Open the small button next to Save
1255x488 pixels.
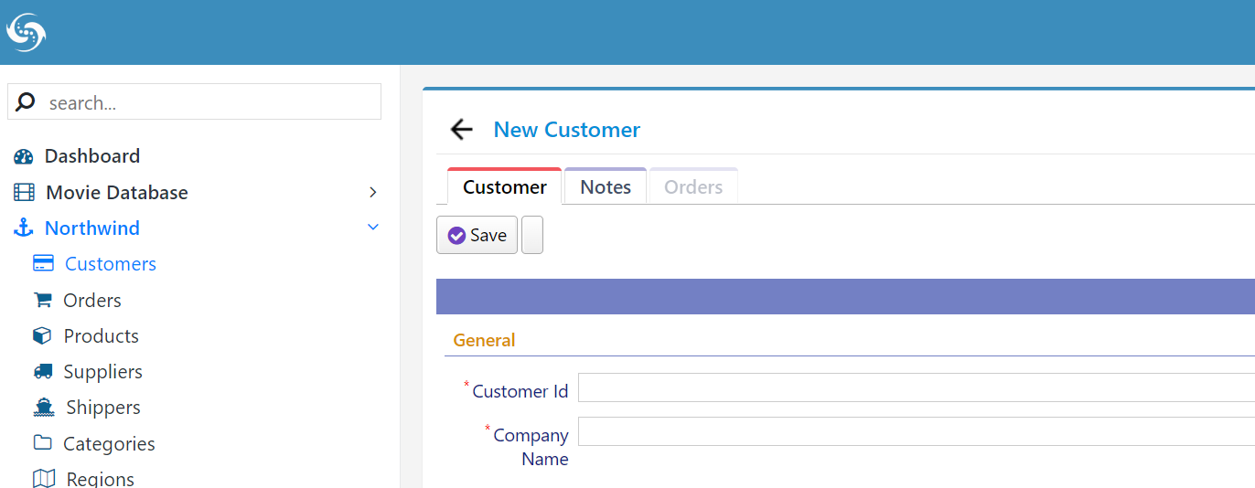click(532, 235)
